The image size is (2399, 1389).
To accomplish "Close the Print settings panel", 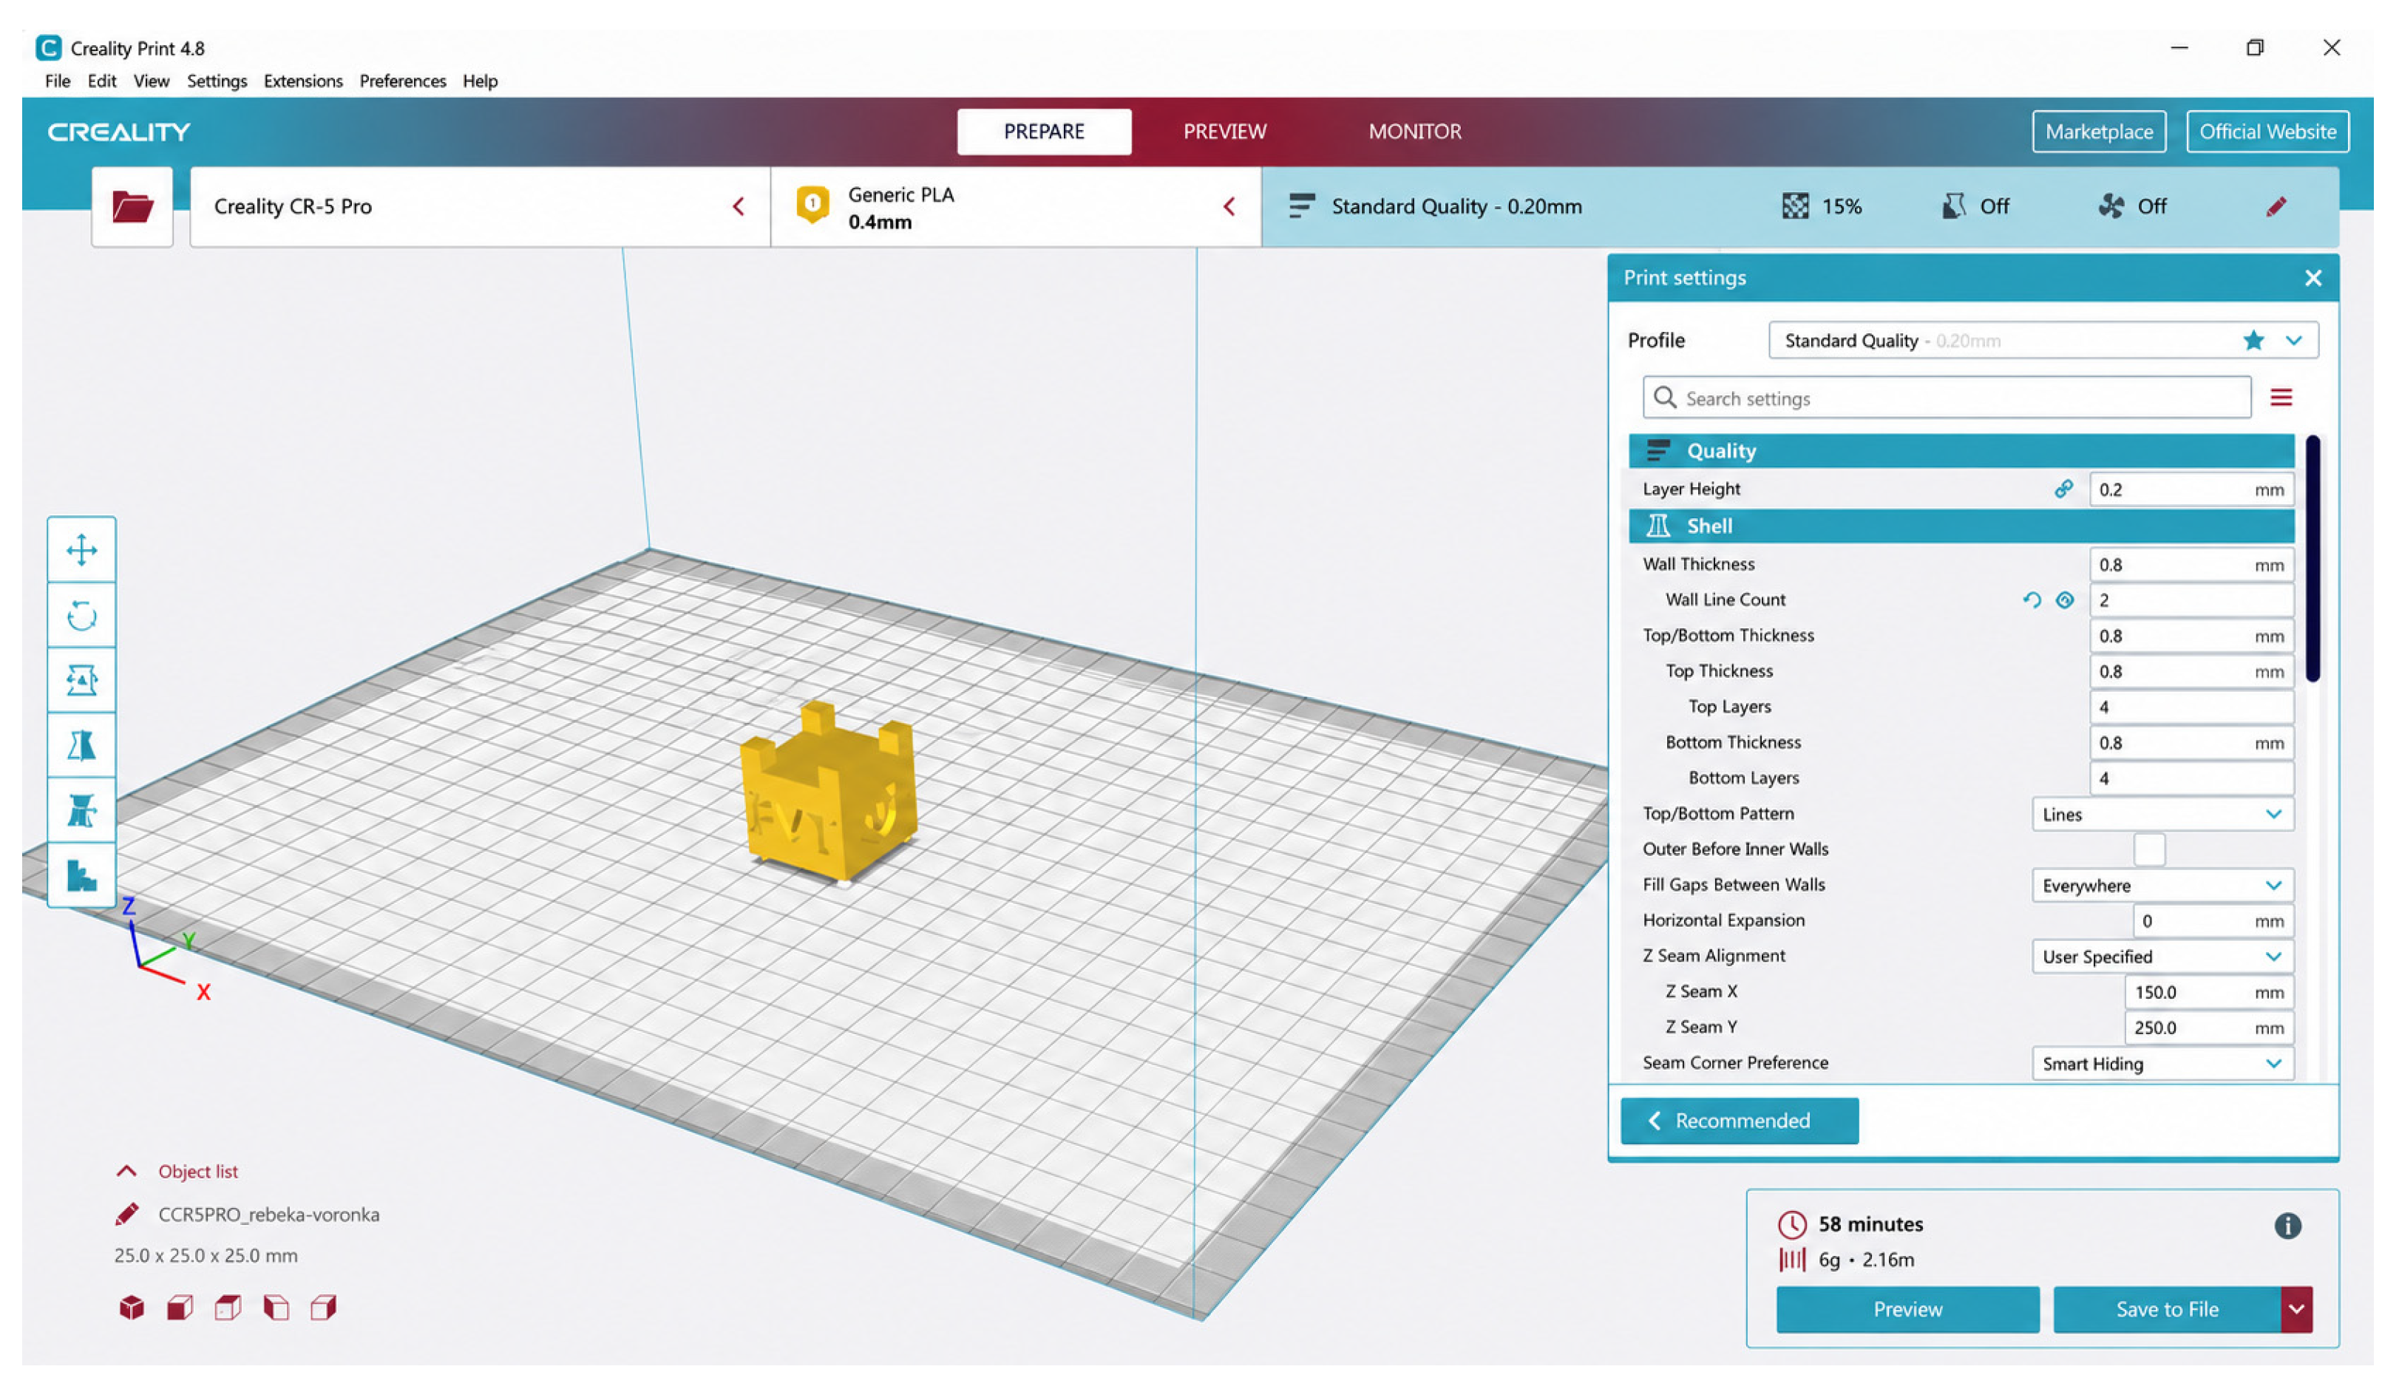I will click(2313, 278).
